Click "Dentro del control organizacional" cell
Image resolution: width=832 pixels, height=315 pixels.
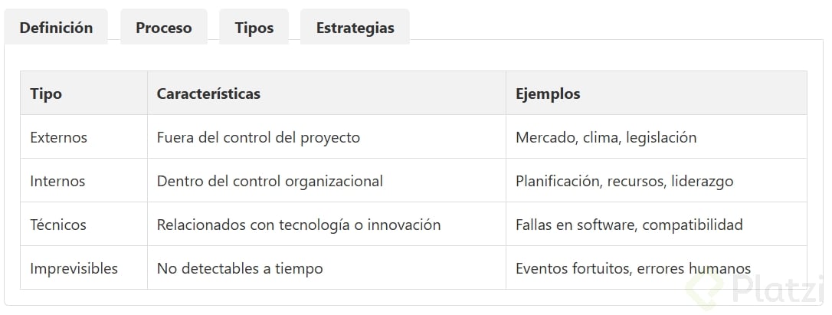click(x=270, y=181)
